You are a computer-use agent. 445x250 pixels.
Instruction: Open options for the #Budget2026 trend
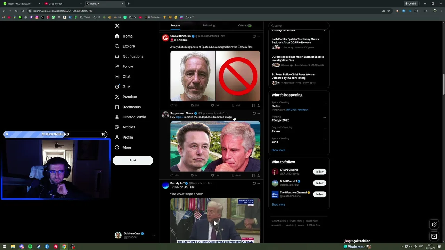[x=325, y=117]
